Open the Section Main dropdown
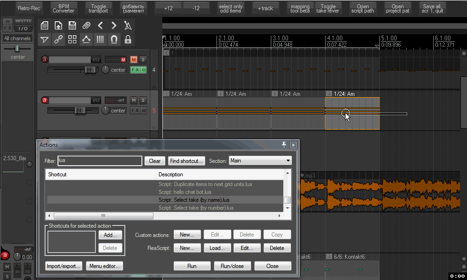467x280 pixels. pyautogui.click(x=260, y=161)
